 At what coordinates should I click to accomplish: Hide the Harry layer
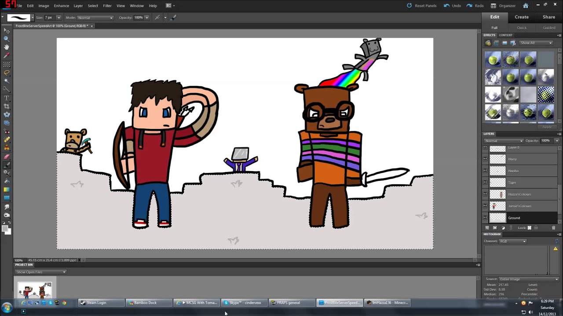coord(485,159)
